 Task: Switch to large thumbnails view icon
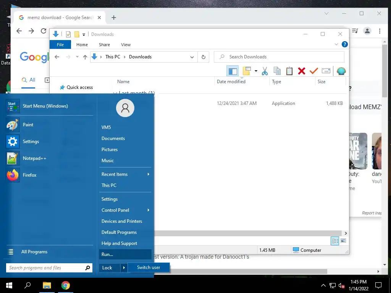pos(343,241)
